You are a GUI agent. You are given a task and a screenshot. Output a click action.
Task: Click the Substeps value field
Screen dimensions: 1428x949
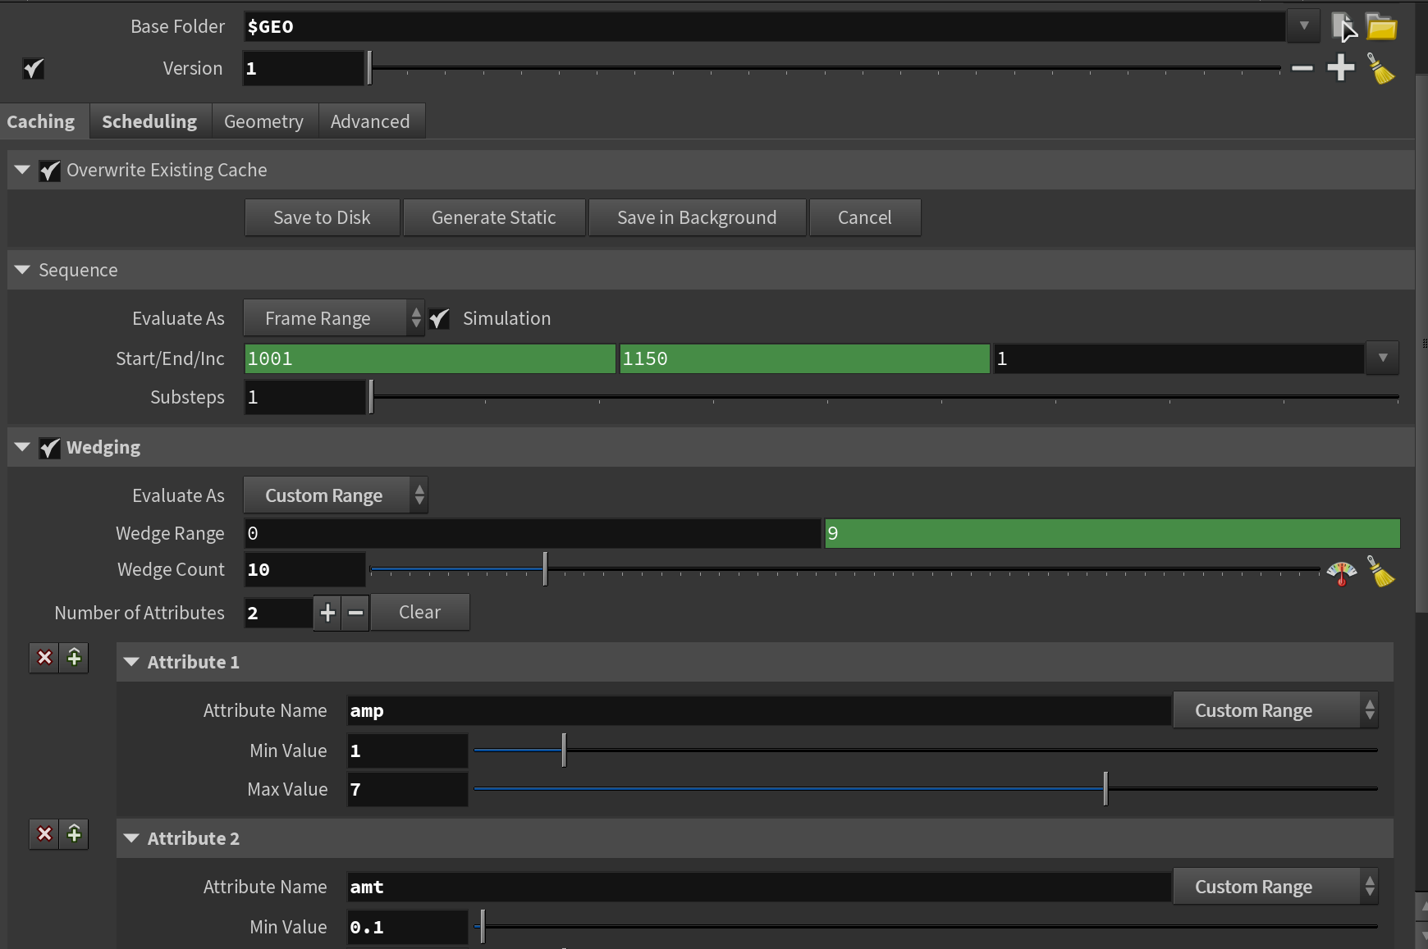[x=304, y=397]
